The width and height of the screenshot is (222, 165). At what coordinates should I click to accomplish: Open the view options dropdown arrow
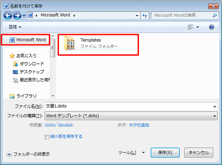point(198,27)
